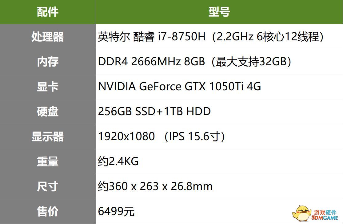The height and width of the screenshot is (224, 343).
Task: Click the 硬盘 row label
Action: [48, 112]
